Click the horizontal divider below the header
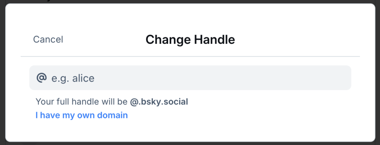Screen dimensions: 380x145 point(190,56)
